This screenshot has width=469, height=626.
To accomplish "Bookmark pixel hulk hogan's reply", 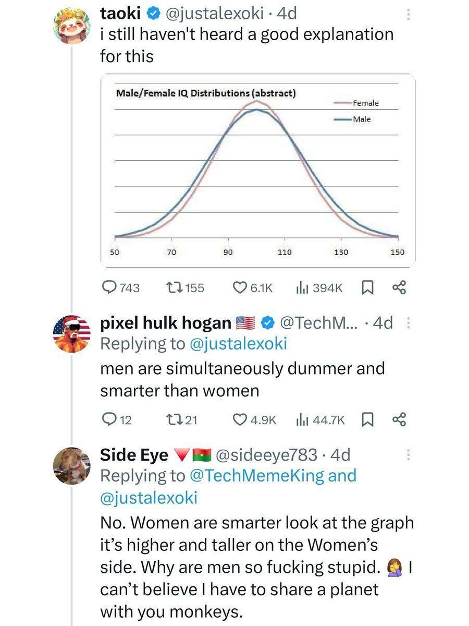I will click(x=368, y=419).
